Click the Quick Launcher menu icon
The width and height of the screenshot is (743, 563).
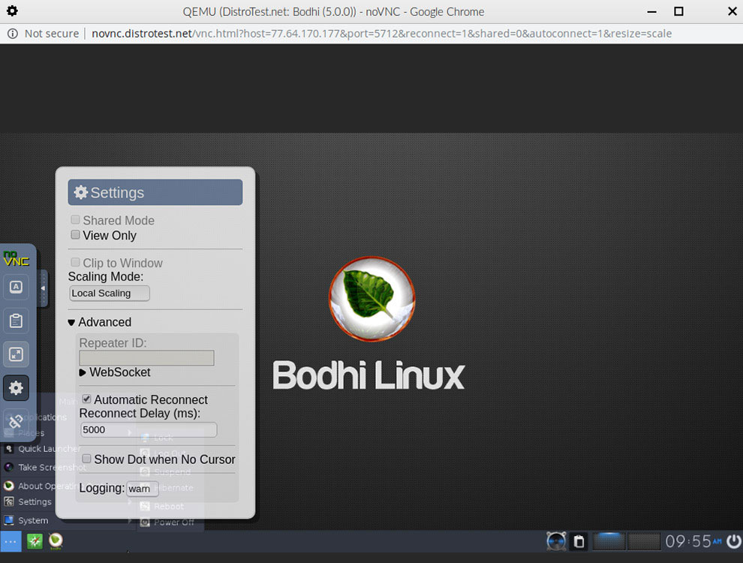click(9, 448)
